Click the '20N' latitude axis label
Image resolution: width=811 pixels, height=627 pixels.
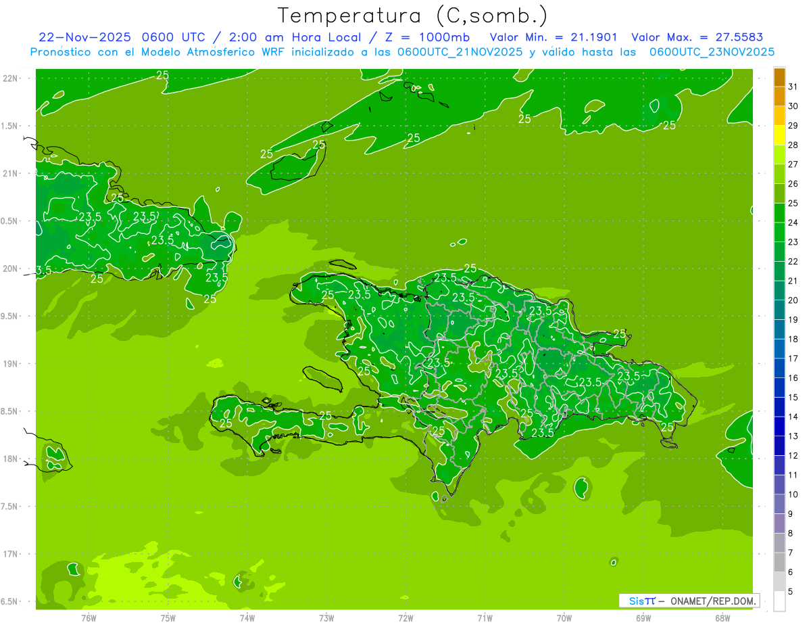9,269
